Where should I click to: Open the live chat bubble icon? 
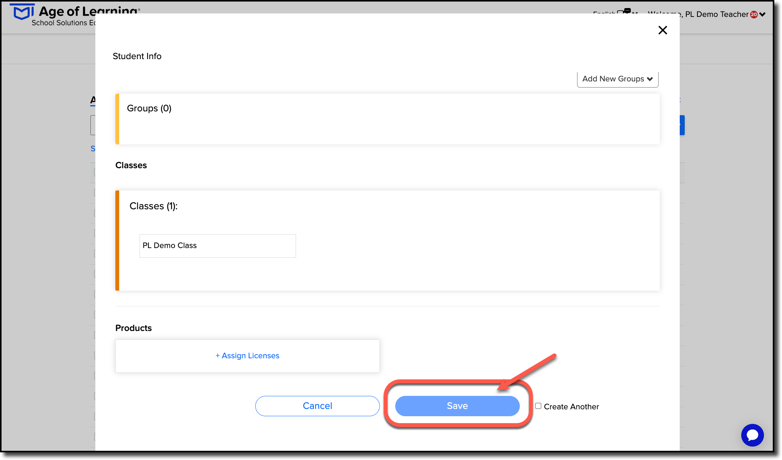[x=752, y=435]
